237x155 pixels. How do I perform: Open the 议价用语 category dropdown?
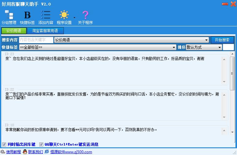[x=131, y=40]
